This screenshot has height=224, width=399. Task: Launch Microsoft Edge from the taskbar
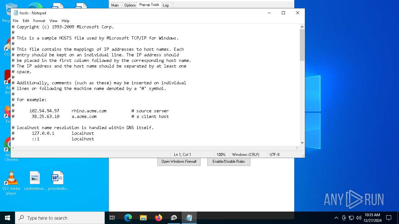(128, 218)
